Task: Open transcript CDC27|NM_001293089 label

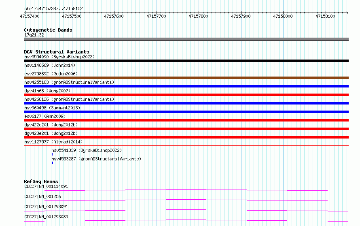Action: point(46,217)
